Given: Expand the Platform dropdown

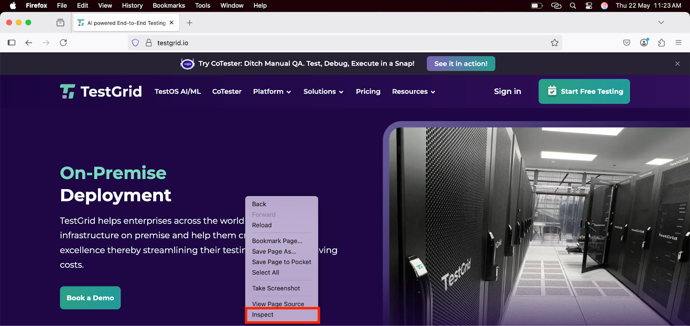Looking at the screenshot, I should tap(272, 91).
